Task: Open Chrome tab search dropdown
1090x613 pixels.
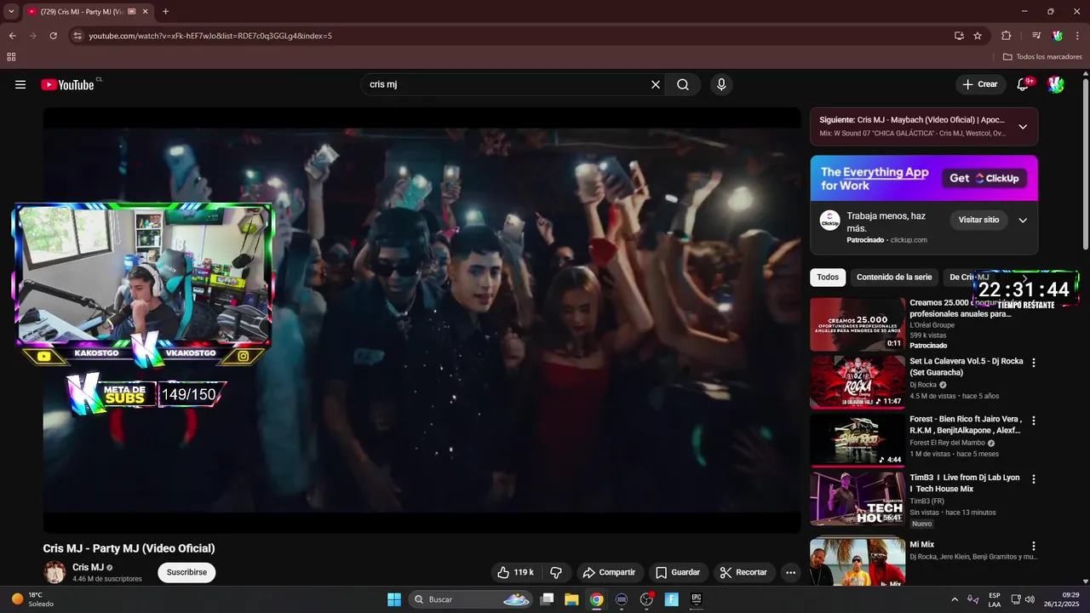Action: (x=11, y=12)
